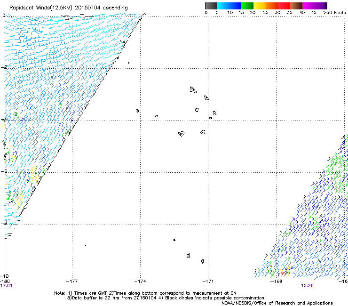Screen dimensions: 348x306
Task: Click the '>50 knots' legend label
Action: [x=334, y=13]
